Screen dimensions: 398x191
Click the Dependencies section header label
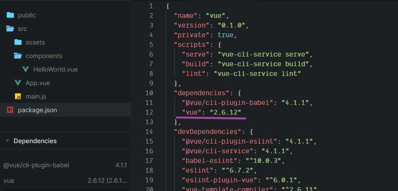[35, 141]
